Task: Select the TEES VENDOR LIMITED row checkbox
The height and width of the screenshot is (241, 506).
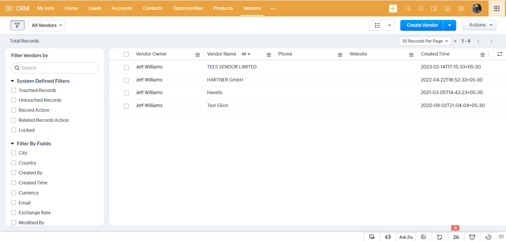Action: 126,67
